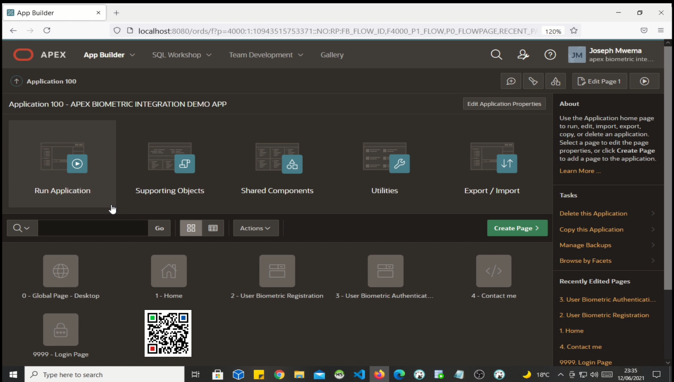The height and width of the screenshot is (382, 674).
Task: Open Edit Application Properties
Action: click(x=504, y=103)
